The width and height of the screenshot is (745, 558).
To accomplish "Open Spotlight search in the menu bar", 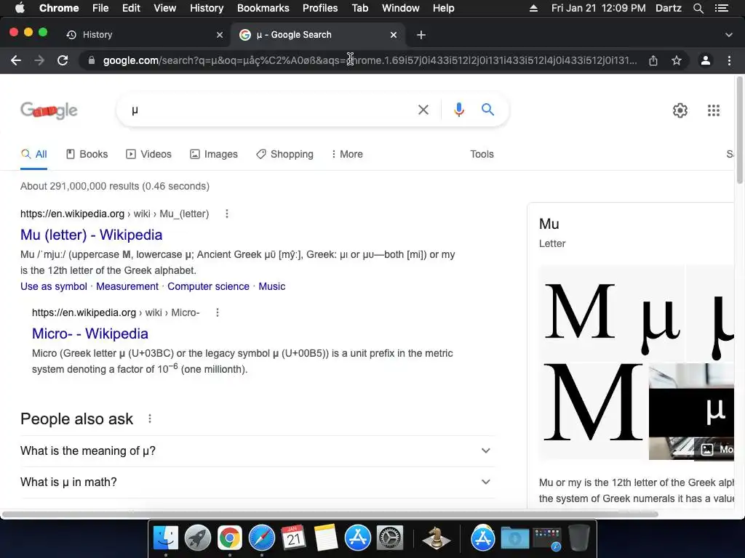I will (x=698, y=8).
